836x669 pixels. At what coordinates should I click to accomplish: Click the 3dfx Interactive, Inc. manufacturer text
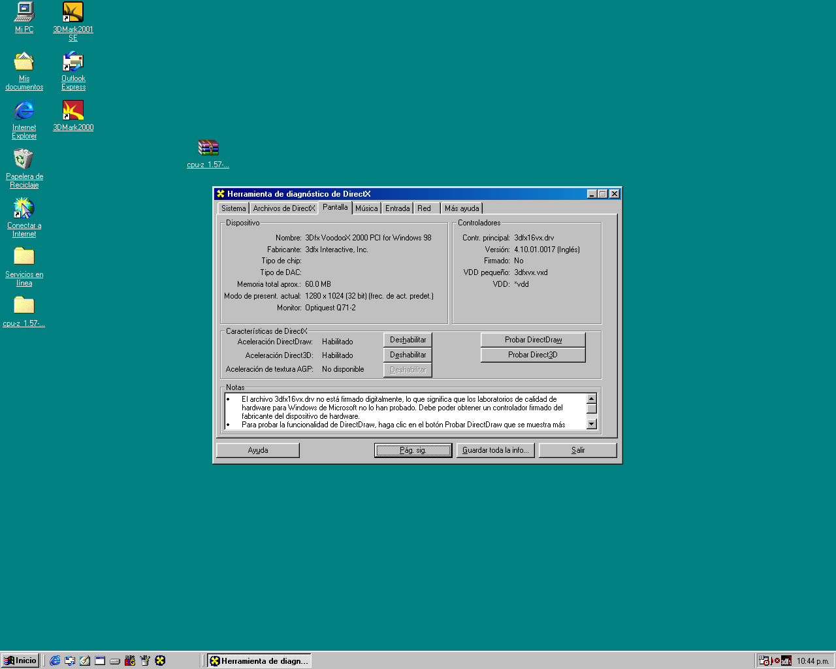click(336, 250)
